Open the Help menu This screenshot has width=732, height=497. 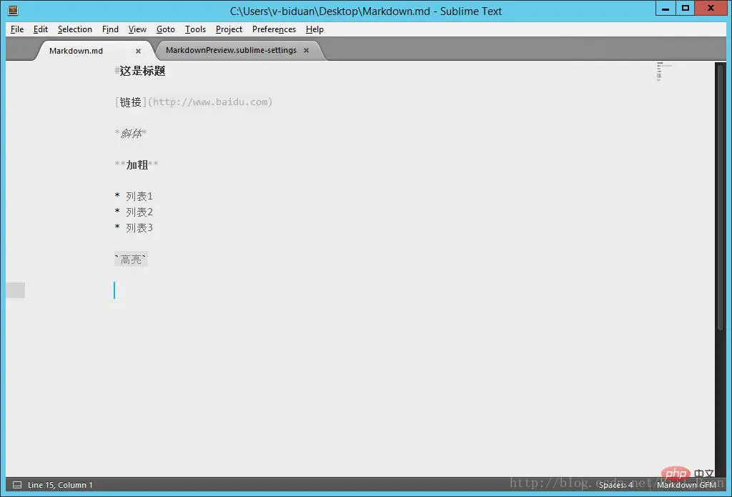pos(315,29)
